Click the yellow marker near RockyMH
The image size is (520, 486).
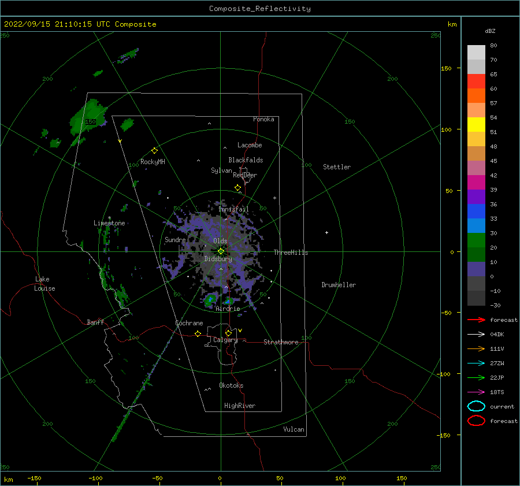tap(154, 151)
